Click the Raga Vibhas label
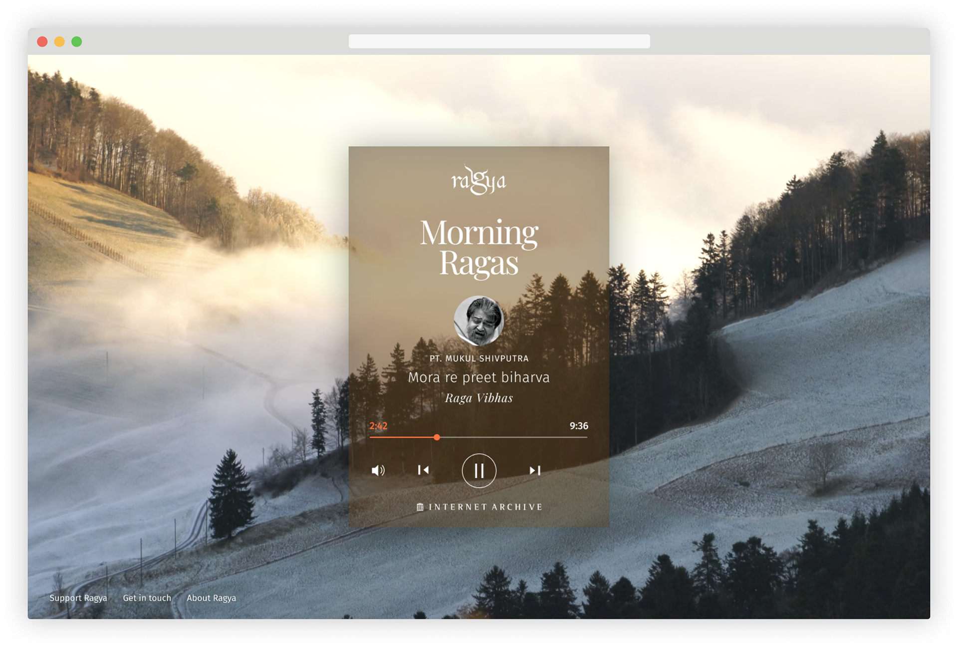The height and width of the screenshot is (647, 958). [479, 398]
